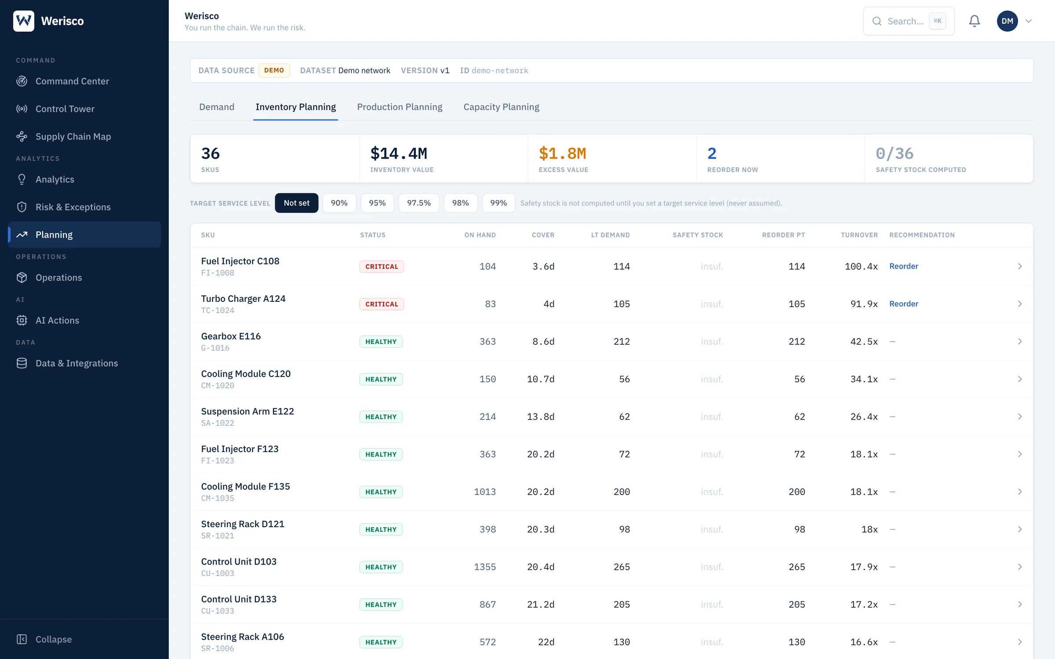
Task: Expand the Turbo Charger A124 row chevron
Action: (x=1020, y=304)
